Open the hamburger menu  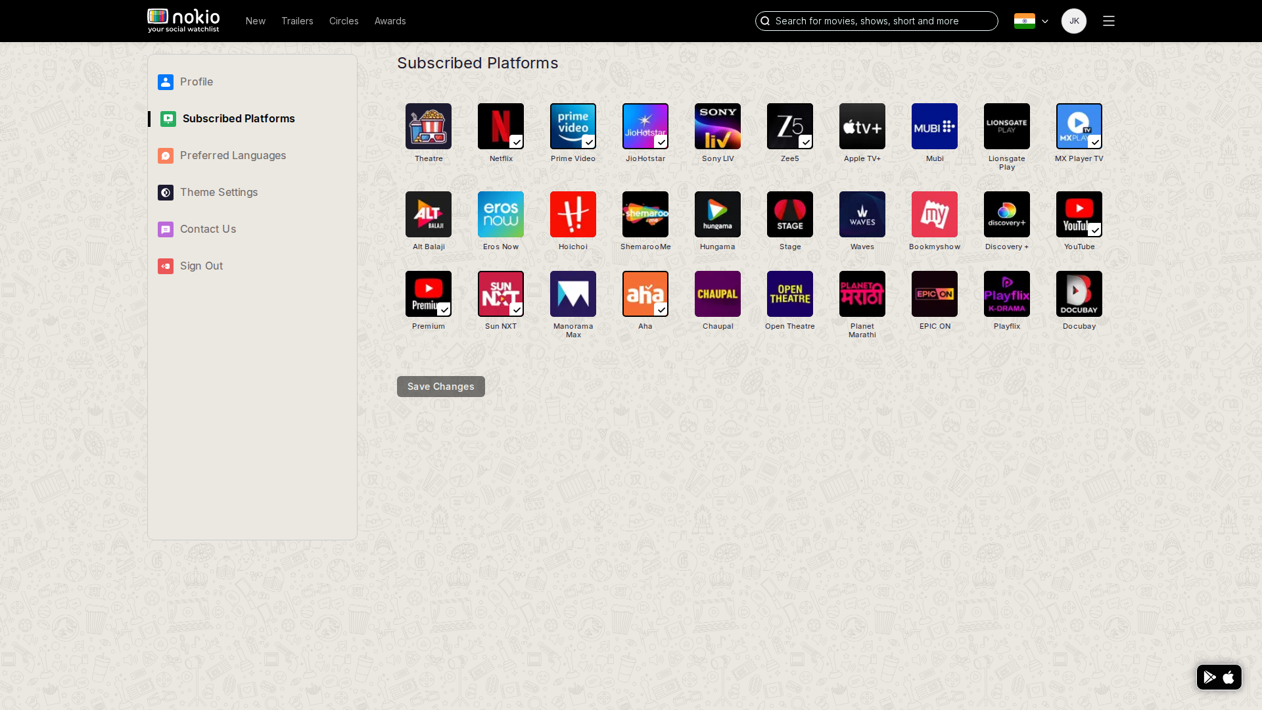(1109, 21)
